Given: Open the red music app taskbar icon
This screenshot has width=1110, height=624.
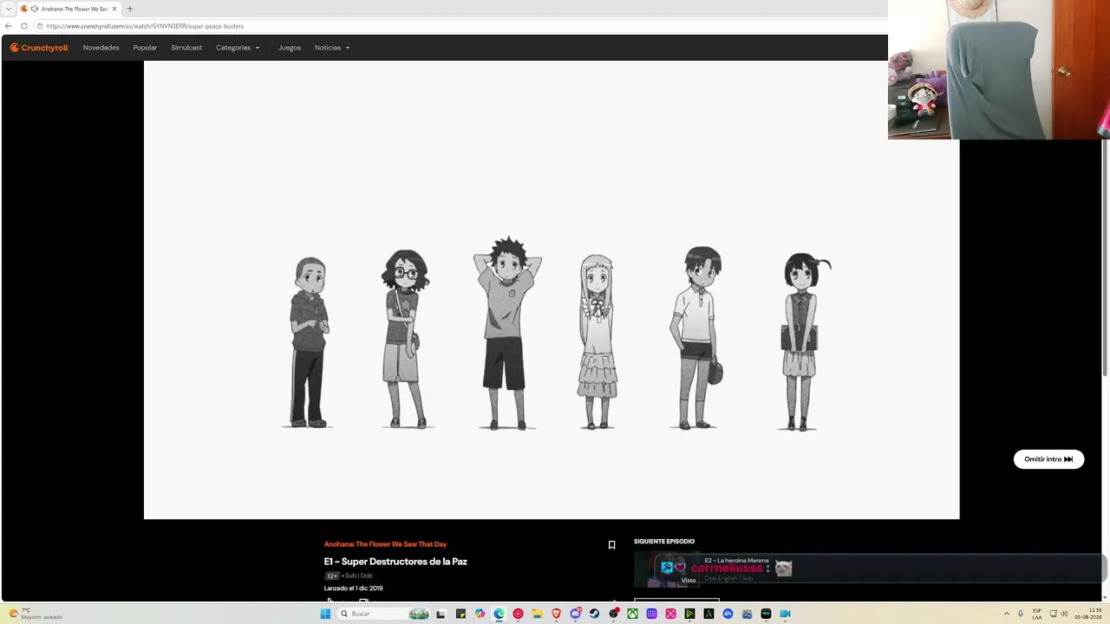Looking at the screenshot, I should pyautogui.click(x=518, y=614).
